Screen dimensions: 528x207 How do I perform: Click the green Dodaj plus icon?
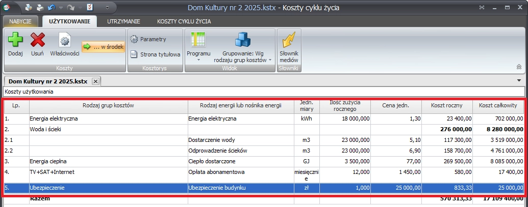[x=15, y=41]
